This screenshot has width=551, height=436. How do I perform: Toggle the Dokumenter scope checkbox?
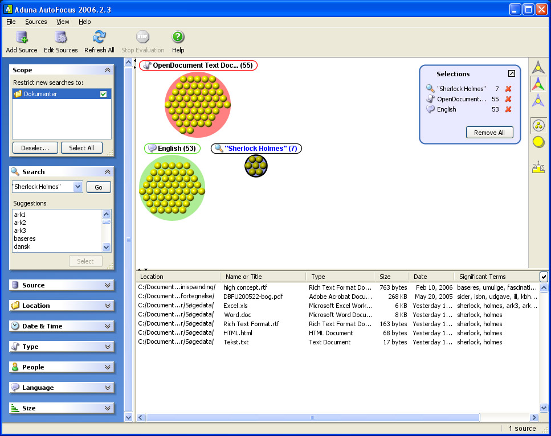(x=103, y=94)
